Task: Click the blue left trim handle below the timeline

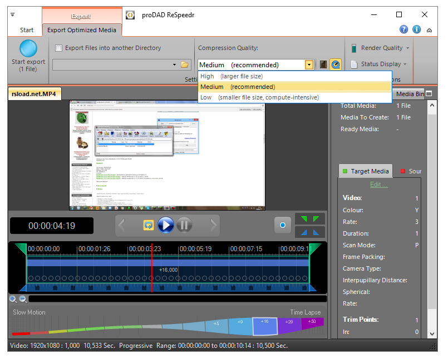Action: tap(23, 287)
